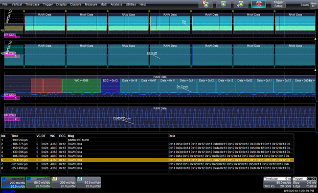Select highlighted row with time -79.4291 µs
The width and height of the screenshot is (318, 193).
click(147, 160)
